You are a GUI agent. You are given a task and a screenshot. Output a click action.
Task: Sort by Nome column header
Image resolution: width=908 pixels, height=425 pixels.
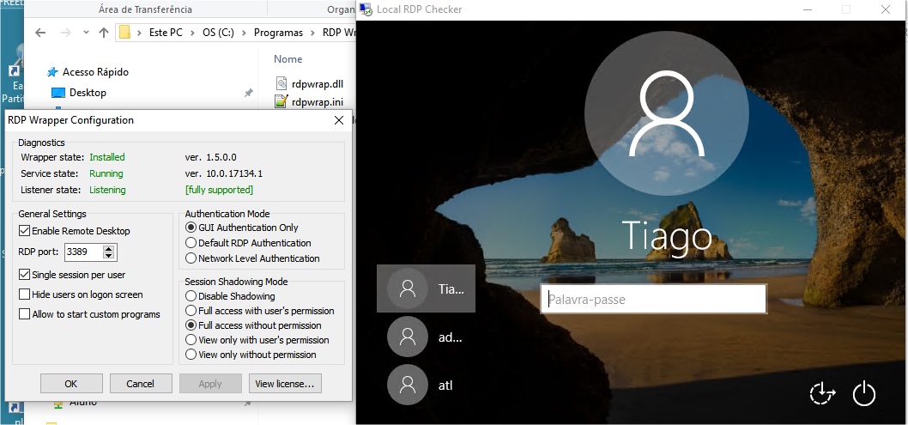tap(288, 59)
